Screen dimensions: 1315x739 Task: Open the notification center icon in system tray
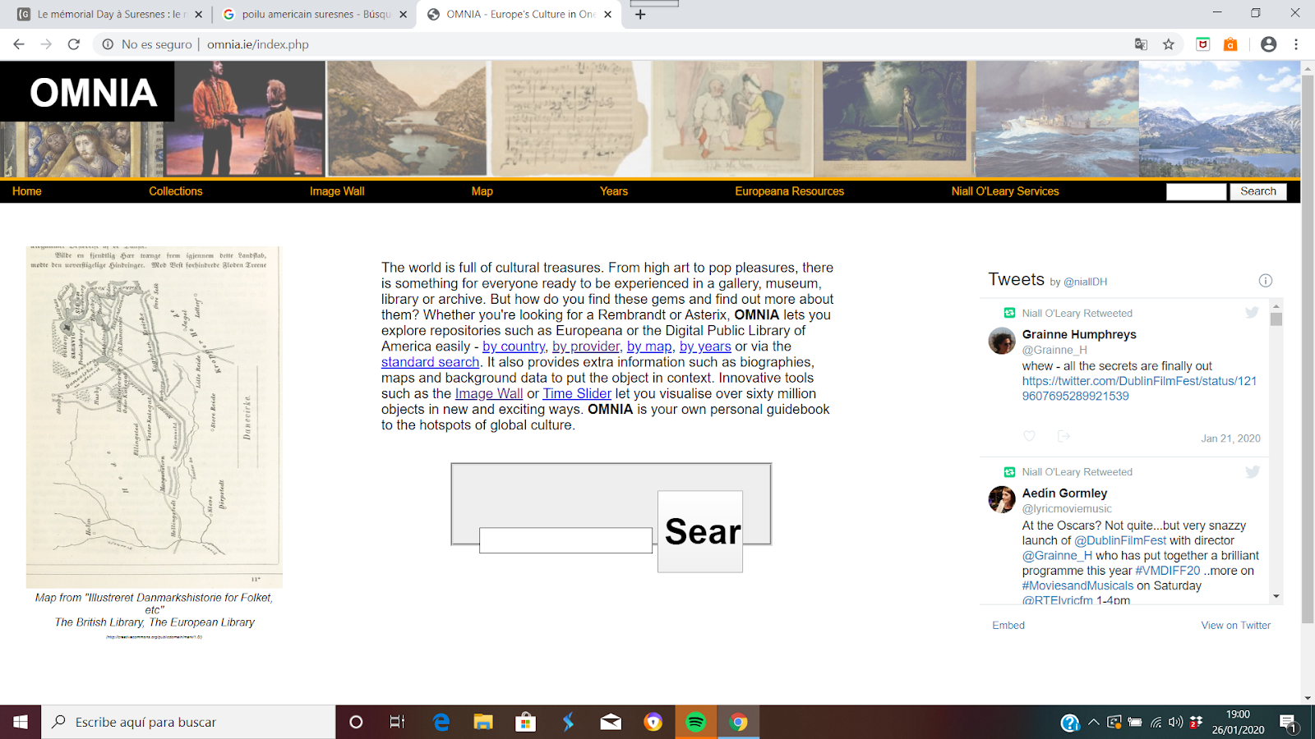(x=1288, y=723)
